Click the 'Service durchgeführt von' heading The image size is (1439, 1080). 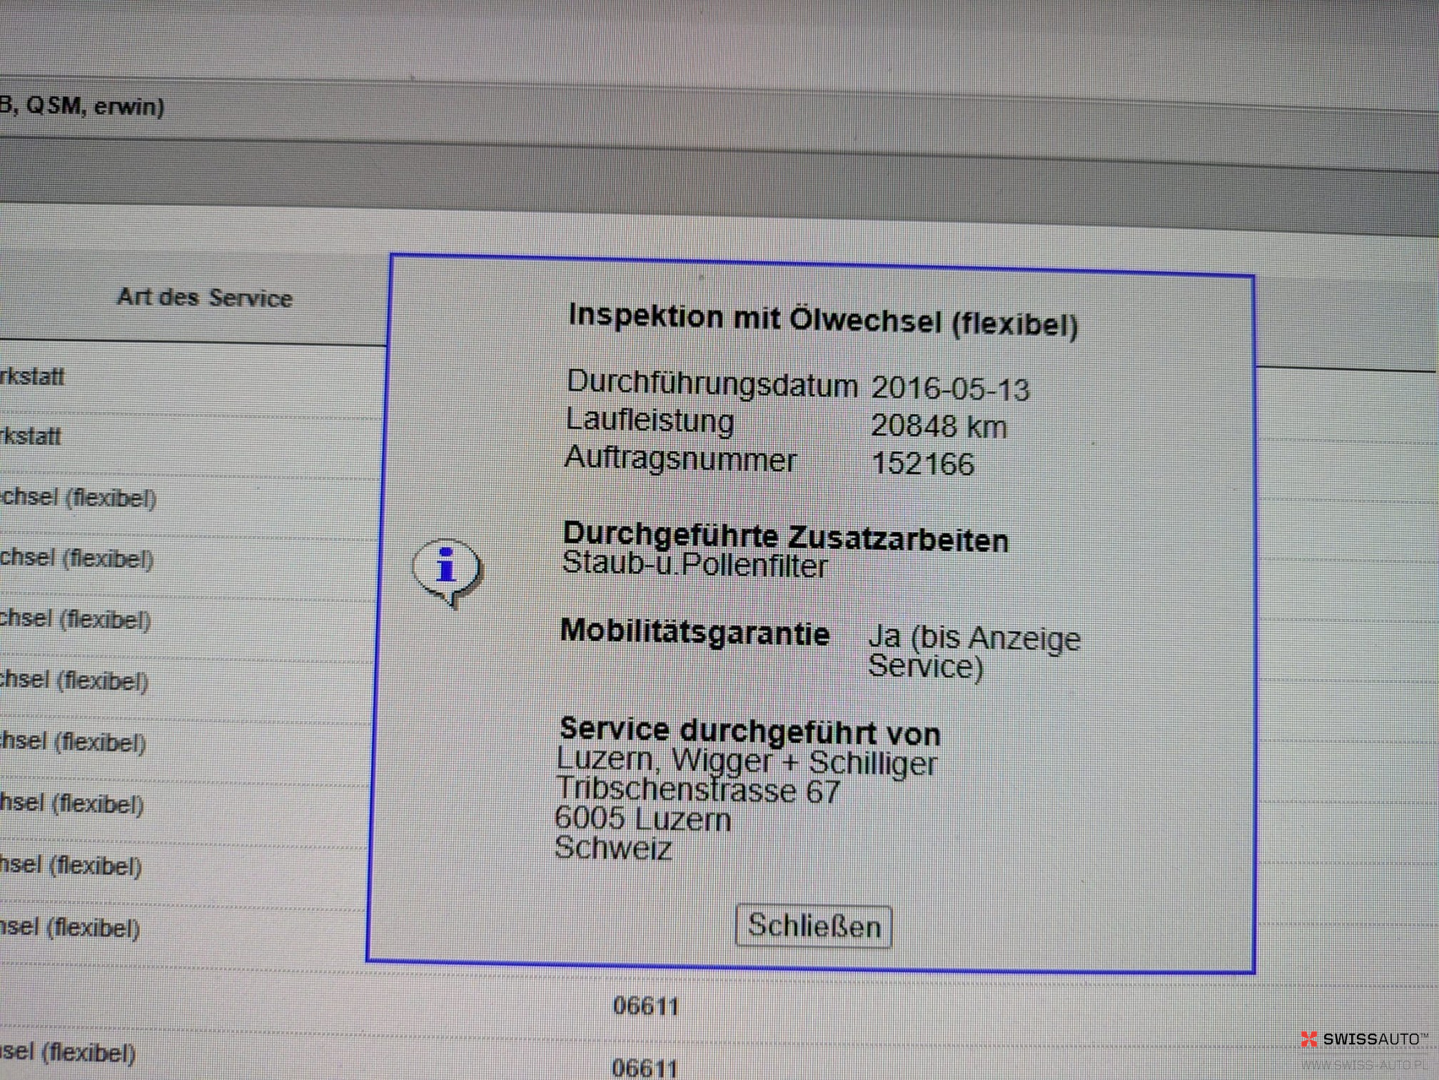(750, 731)
